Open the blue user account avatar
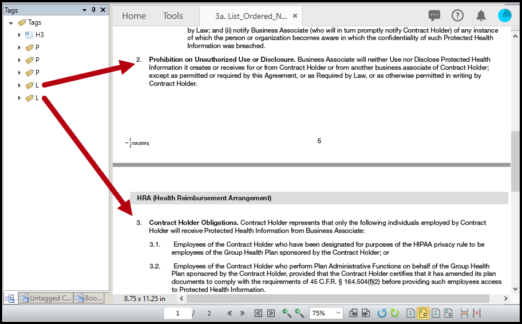522x324 pixels. 505,15
